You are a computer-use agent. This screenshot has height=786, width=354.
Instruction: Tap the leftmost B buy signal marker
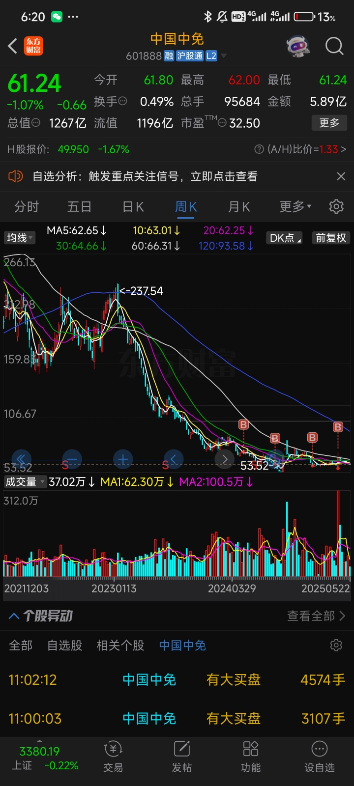243,424
